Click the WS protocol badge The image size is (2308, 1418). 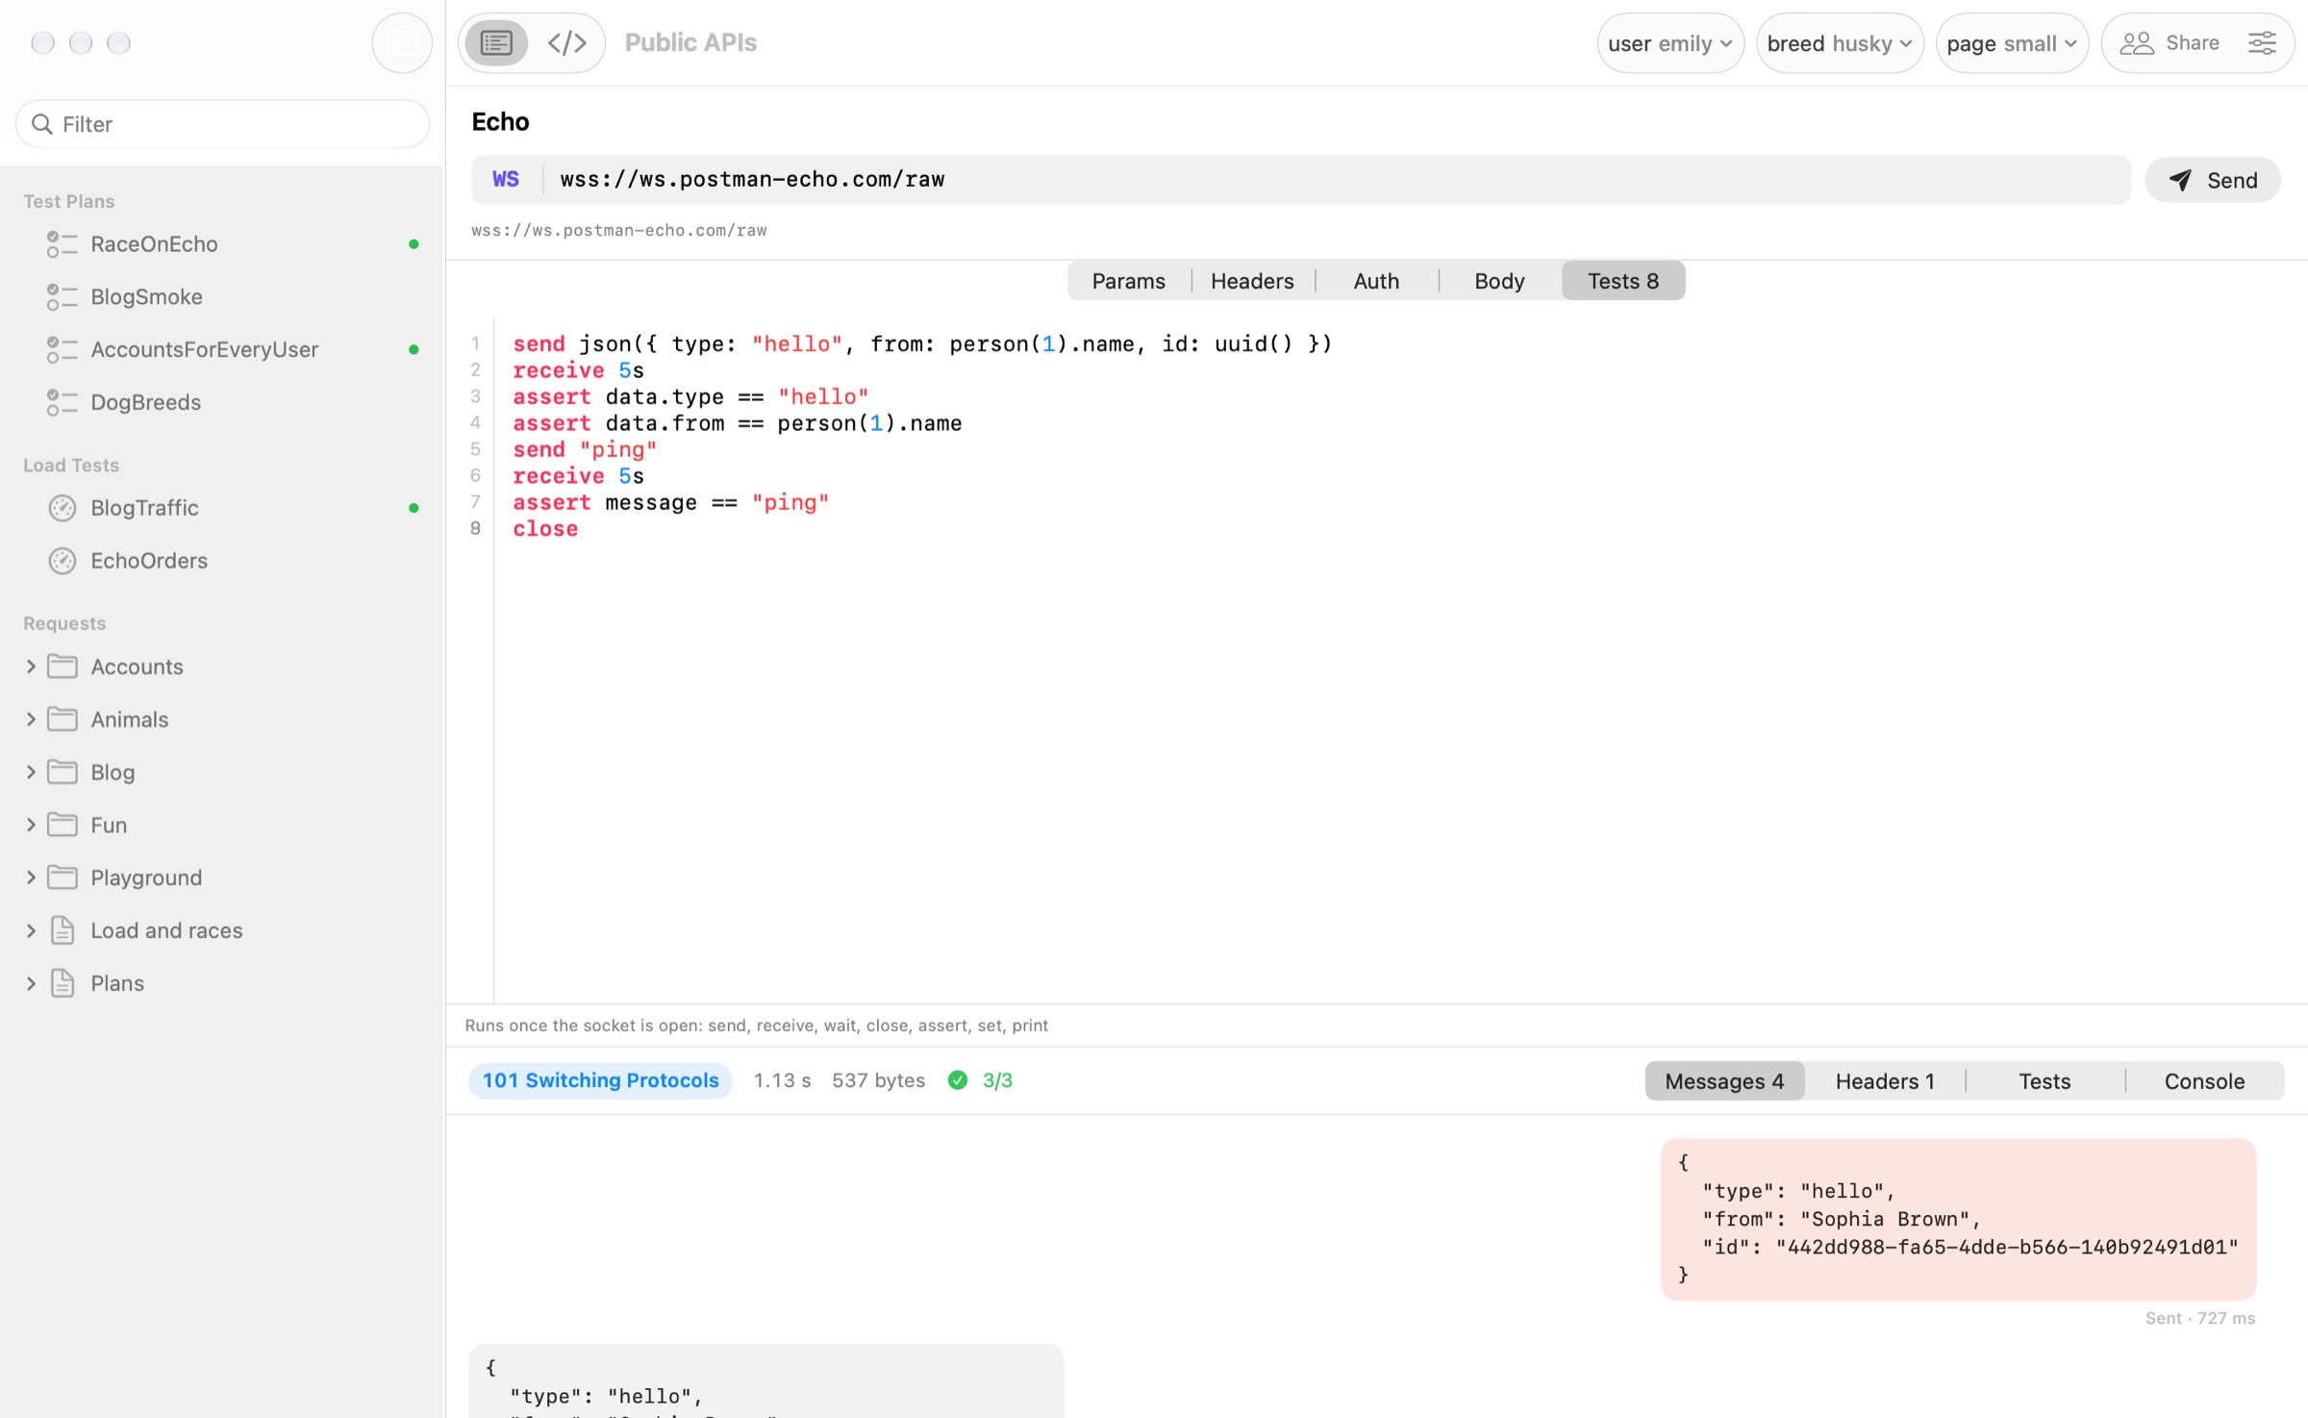click(x=506, y=179)
